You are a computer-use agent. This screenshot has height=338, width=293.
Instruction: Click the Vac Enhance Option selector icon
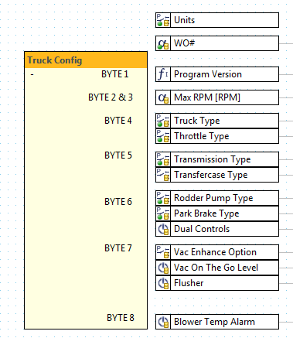(x=163, y=252)
